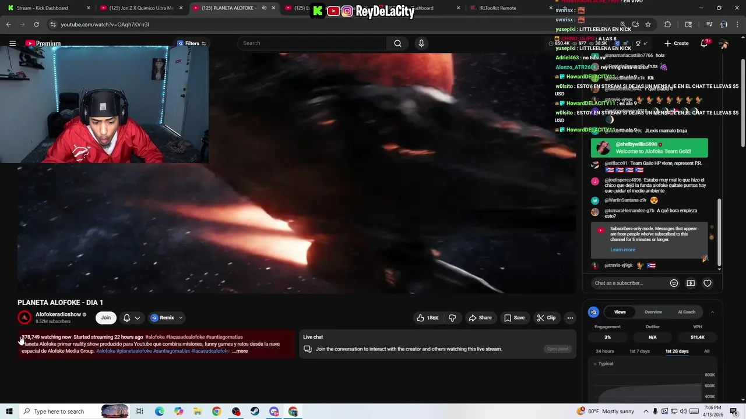Screen dimensions: 746x419
Task: Close the PLANETA ALOFOKE tab
Action: pos(273,8)
